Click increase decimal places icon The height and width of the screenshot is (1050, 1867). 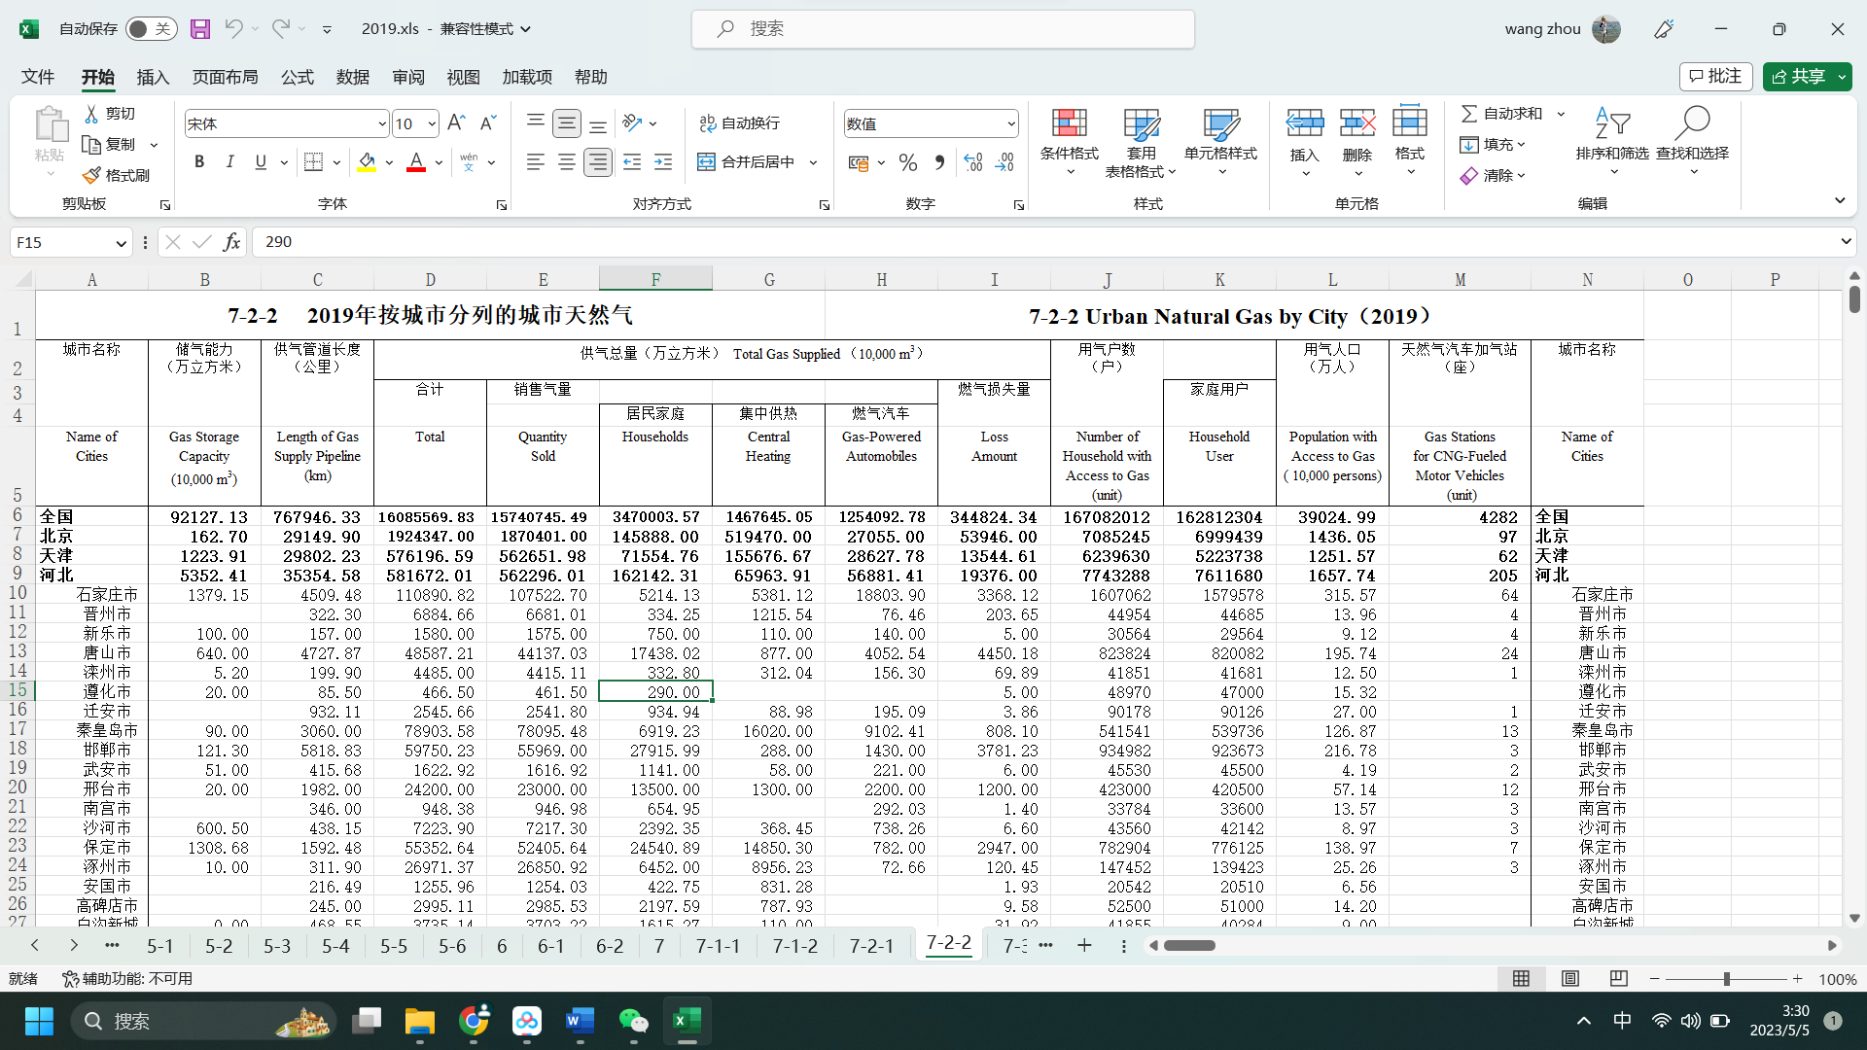[x=972, y=162]
